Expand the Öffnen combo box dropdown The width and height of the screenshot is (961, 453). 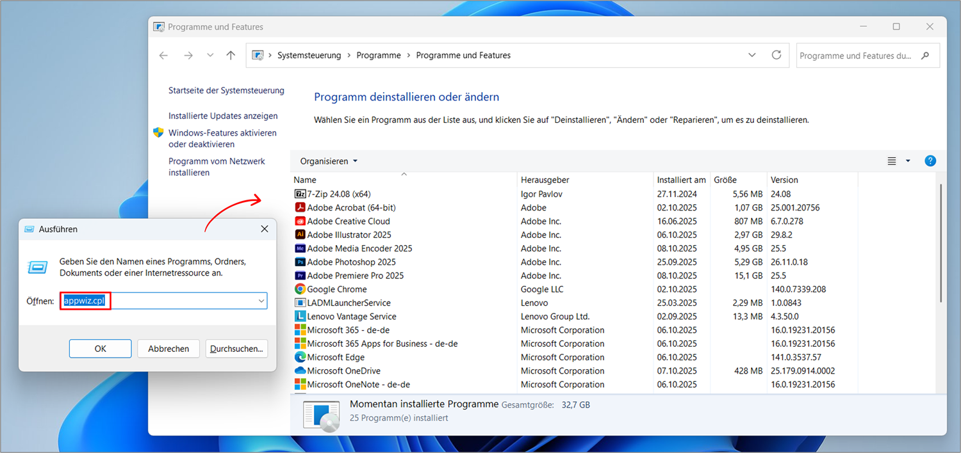(261, 301)
